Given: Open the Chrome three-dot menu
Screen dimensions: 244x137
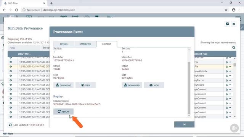Looking at the screenshot, I should 240,10.
